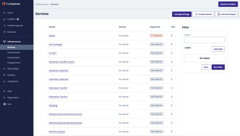This screenshot has width=240, height=136.
Task: Expand the Integrations submenu chevron
Action: 30,82
